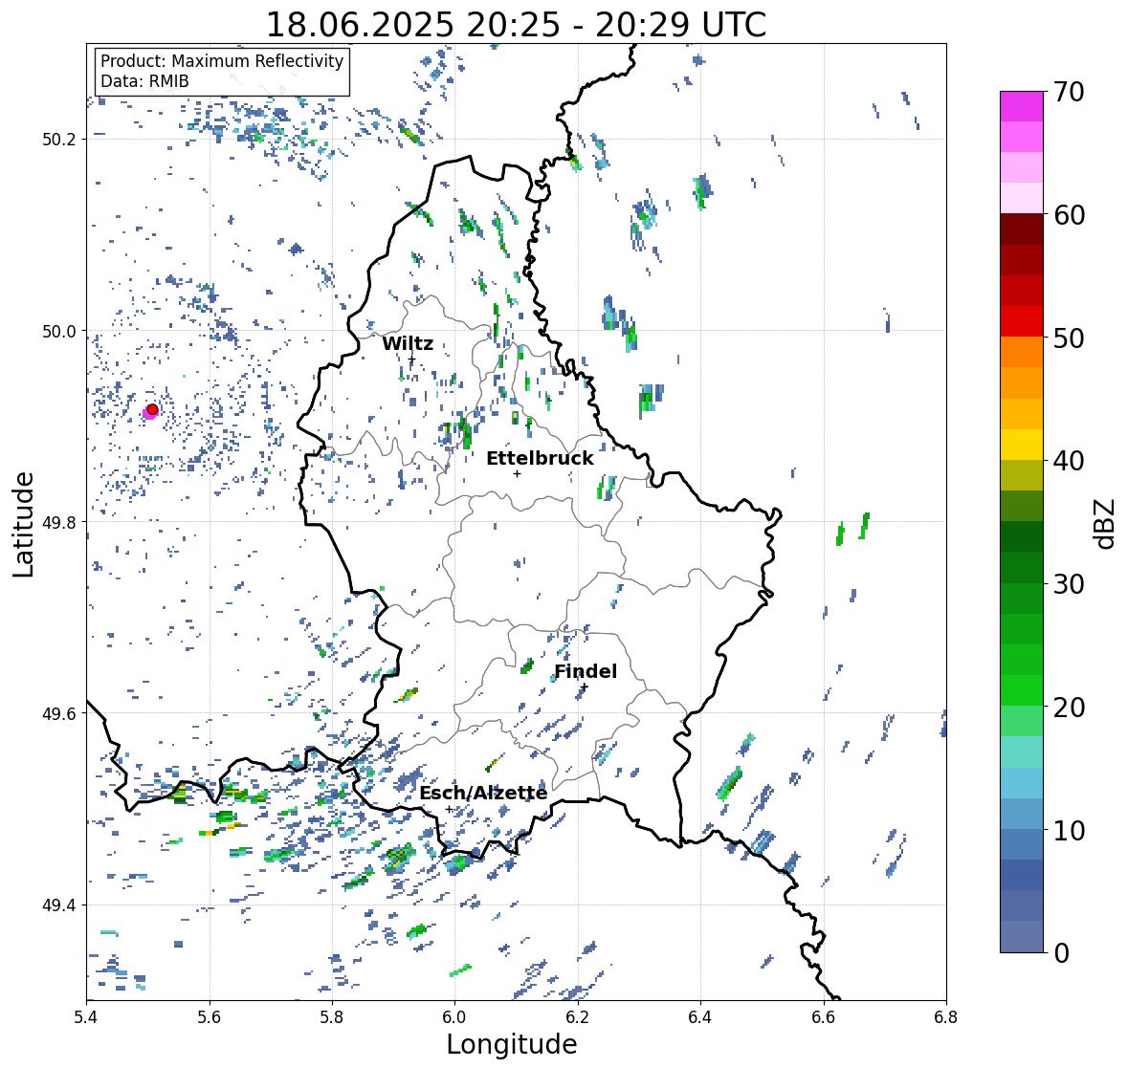Click the cross marker below Wiltz label
Viewport: 1128px width, 1068px height.
click(x=412, y=360)
